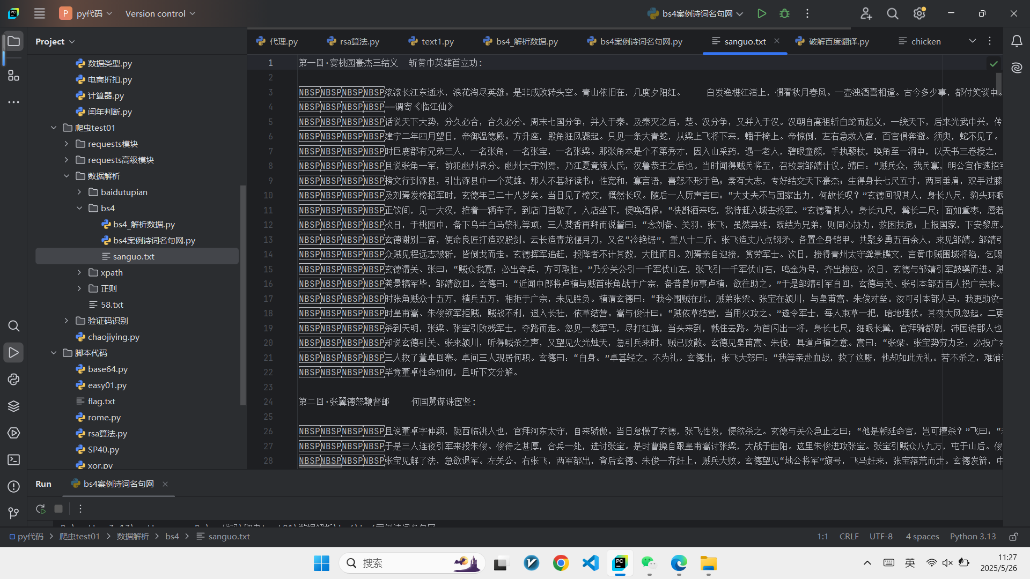The image size is (1030, 579).
Task: Start the debugger
Action: pos(784,13)
